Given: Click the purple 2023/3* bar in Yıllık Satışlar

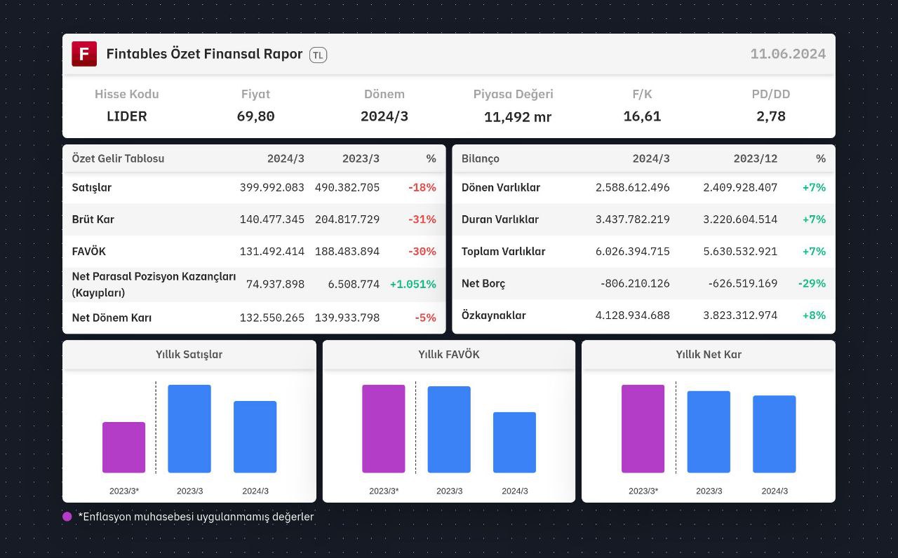Looking at the screenshot, I should tap(124, 447).
